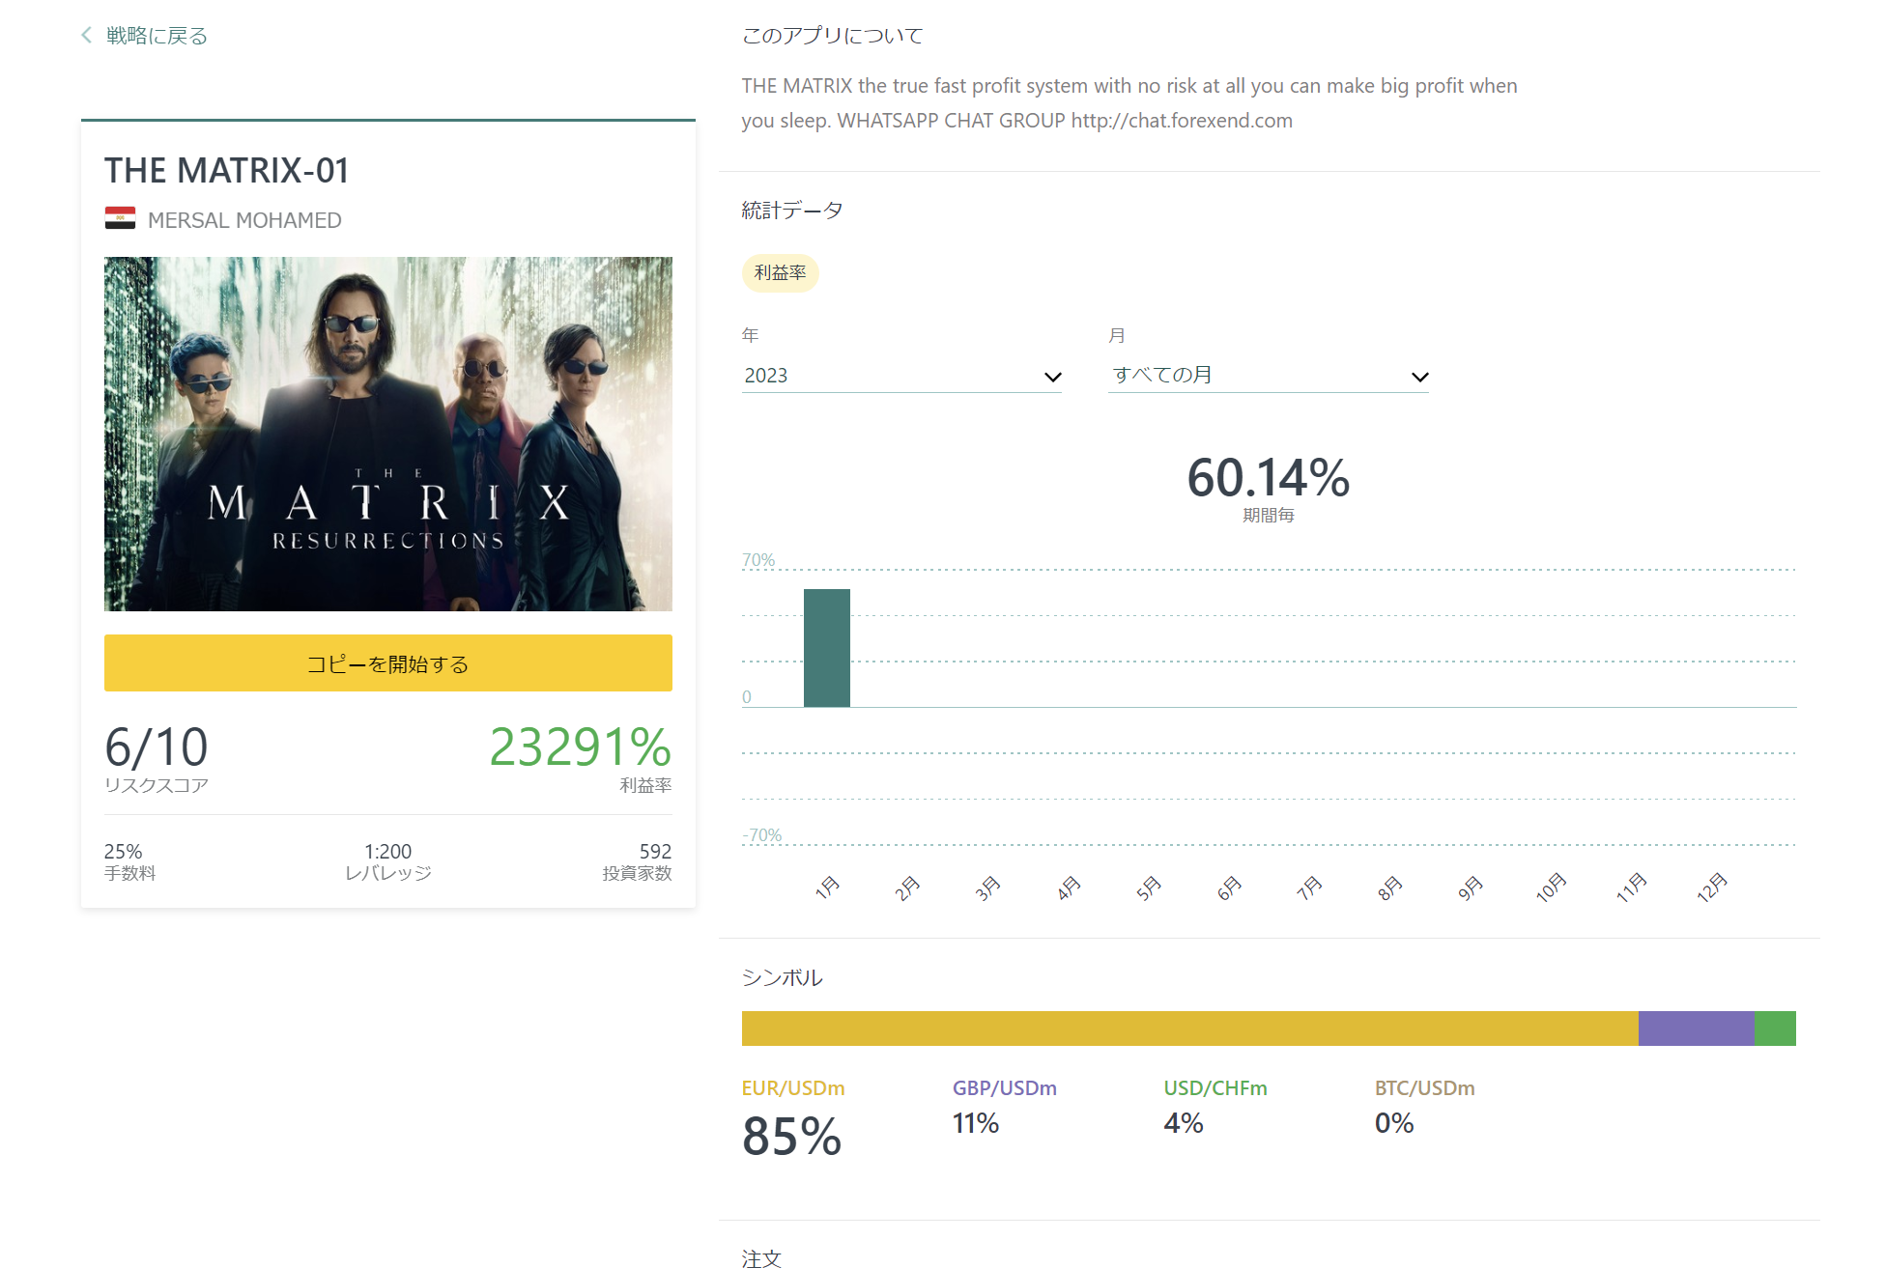Open the 月 dropdown showing すべての月
The height and width of the screenshot is (1268, 1886).
click(1269, 376)
